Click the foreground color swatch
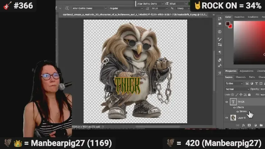The width and height of the screenshot is (265, 149). [228, 24]
